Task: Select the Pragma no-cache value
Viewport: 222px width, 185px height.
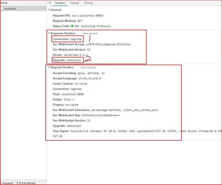Action: (72, 105)
